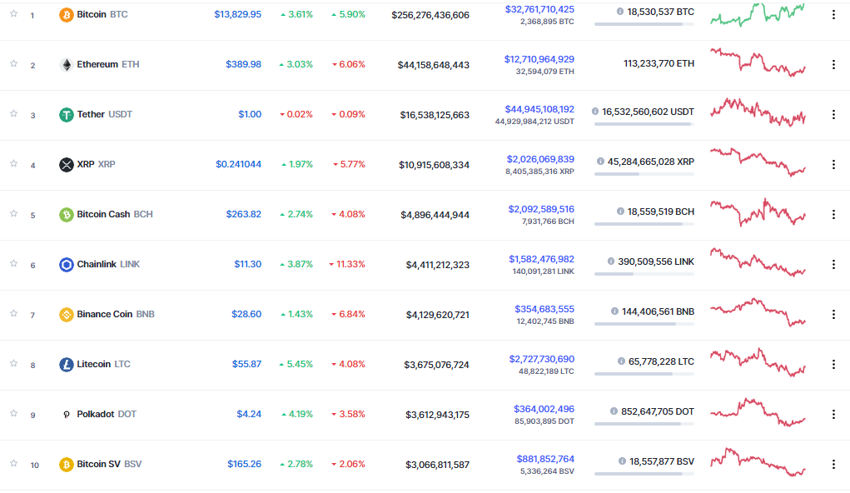Show more options for XRP
The height and width of the screenshot is (493, 850).
[833, 164]
